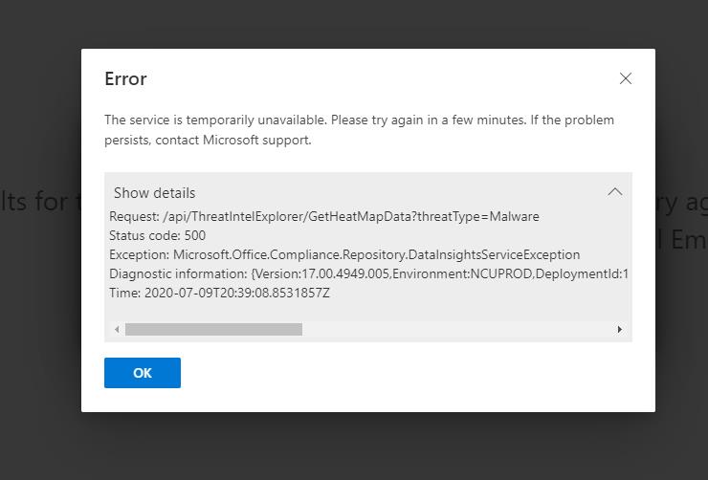The width and height of the screenshot is (708, 480).
Task: Click the Status code: 500 line
Action: 157,235
